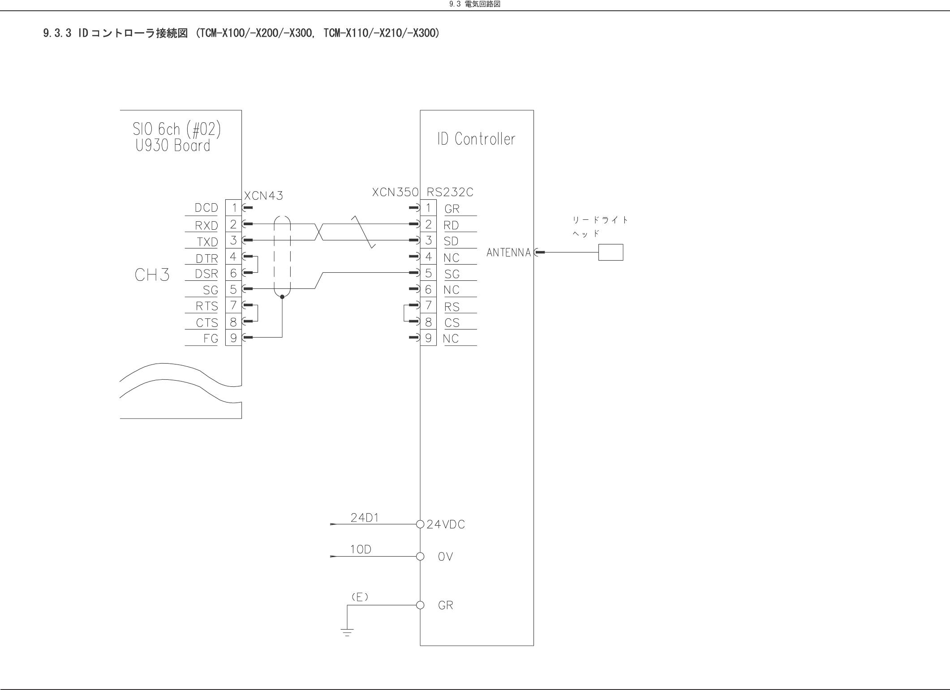
Task: Click the RS232C port label
Action: pyautogui.click(x=450, y=192)
